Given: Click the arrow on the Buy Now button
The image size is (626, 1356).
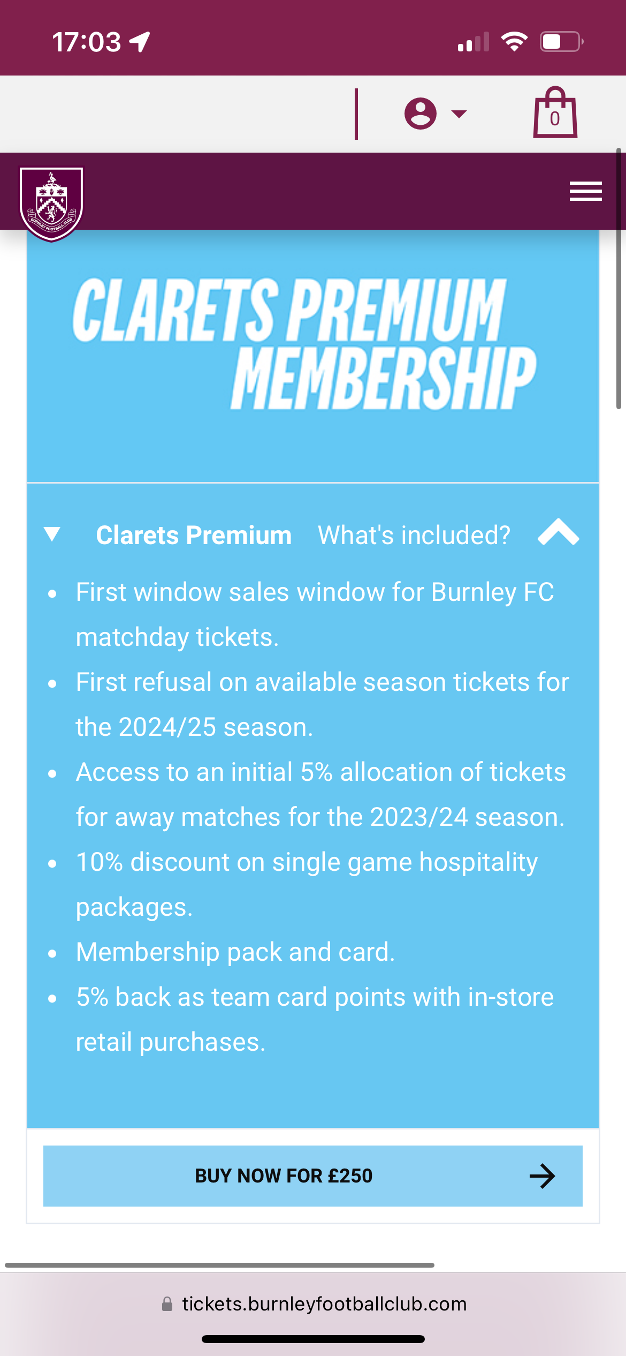Looking at the screenshot, I should coord(542,1176).
